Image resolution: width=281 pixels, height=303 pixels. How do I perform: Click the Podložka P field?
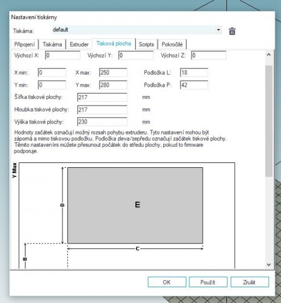coord(194,85)
